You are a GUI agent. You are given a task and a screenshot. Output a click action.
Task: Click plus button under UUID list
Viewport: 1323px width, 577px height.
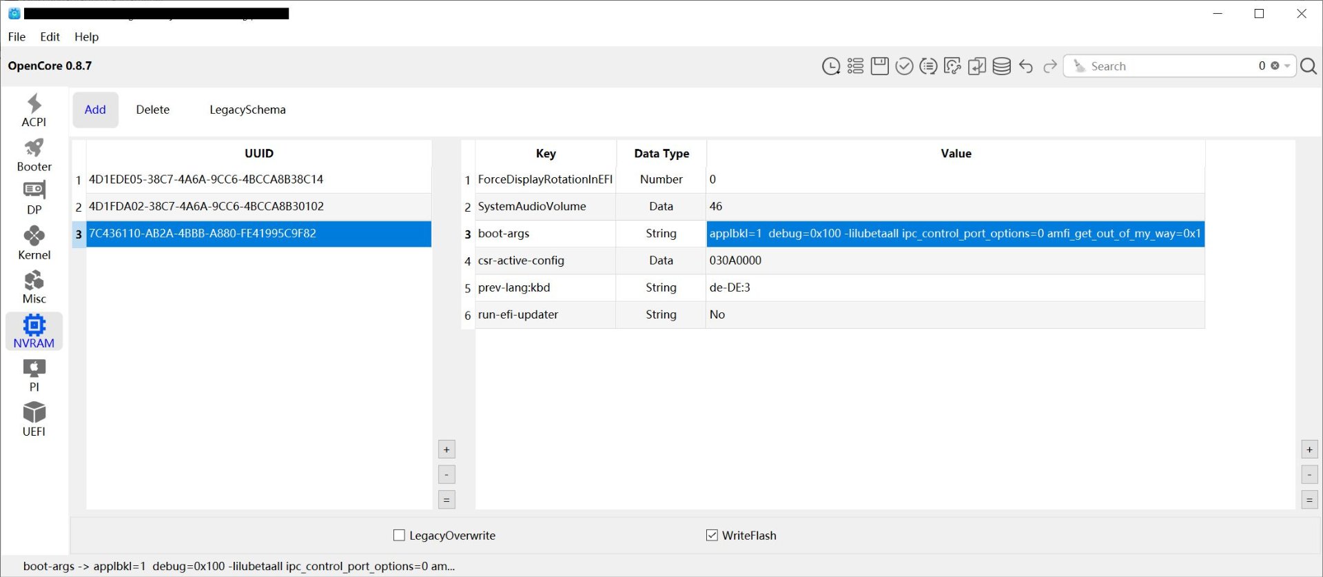(x=447, y=449)
